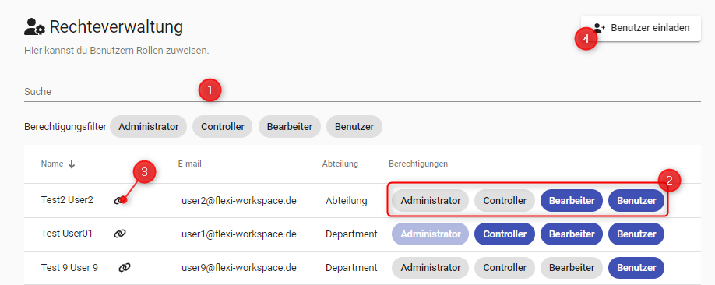
Task: Open the Benutzer einladen button
Action: (641, 28)
